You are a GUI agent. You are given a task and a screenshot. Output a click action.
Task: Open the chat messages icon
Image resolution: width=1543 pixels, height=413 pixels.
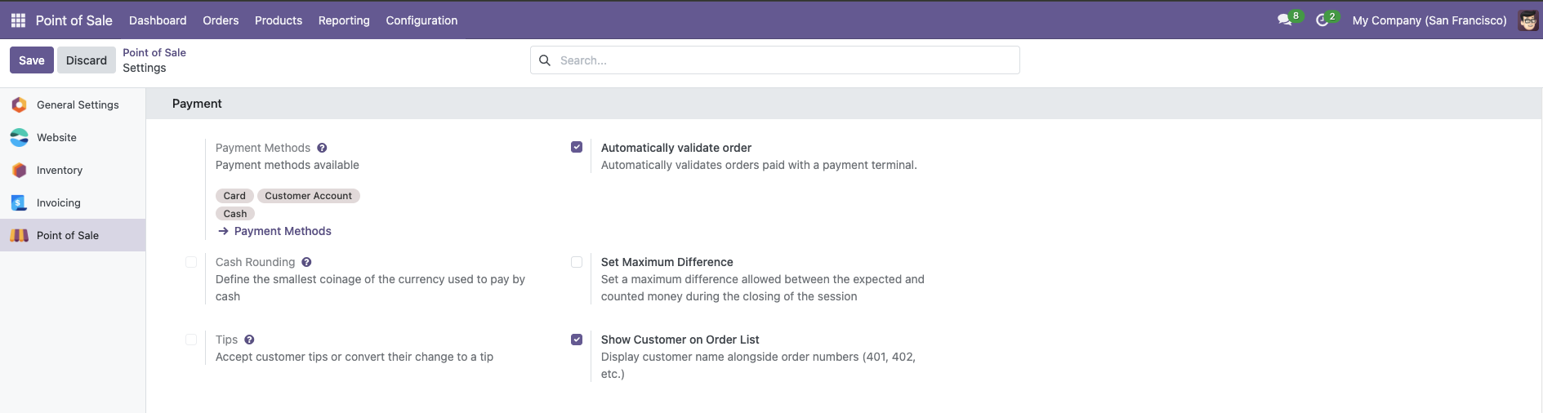(x=1285, y=20)
